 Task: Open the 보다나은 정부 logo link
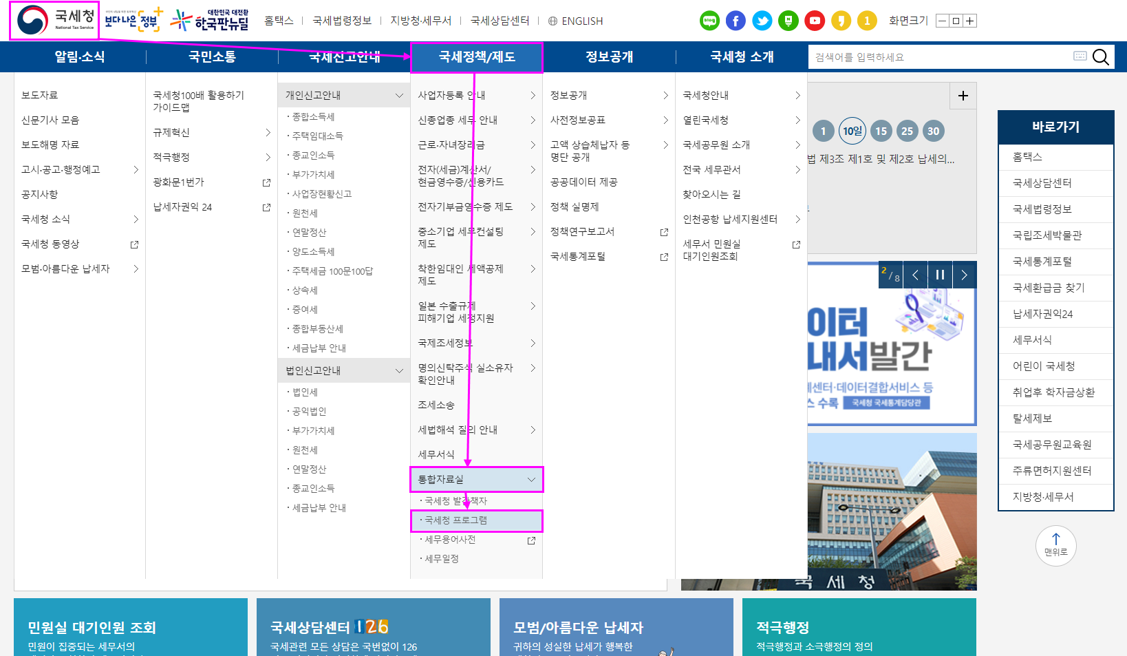[x=133, y=20]
